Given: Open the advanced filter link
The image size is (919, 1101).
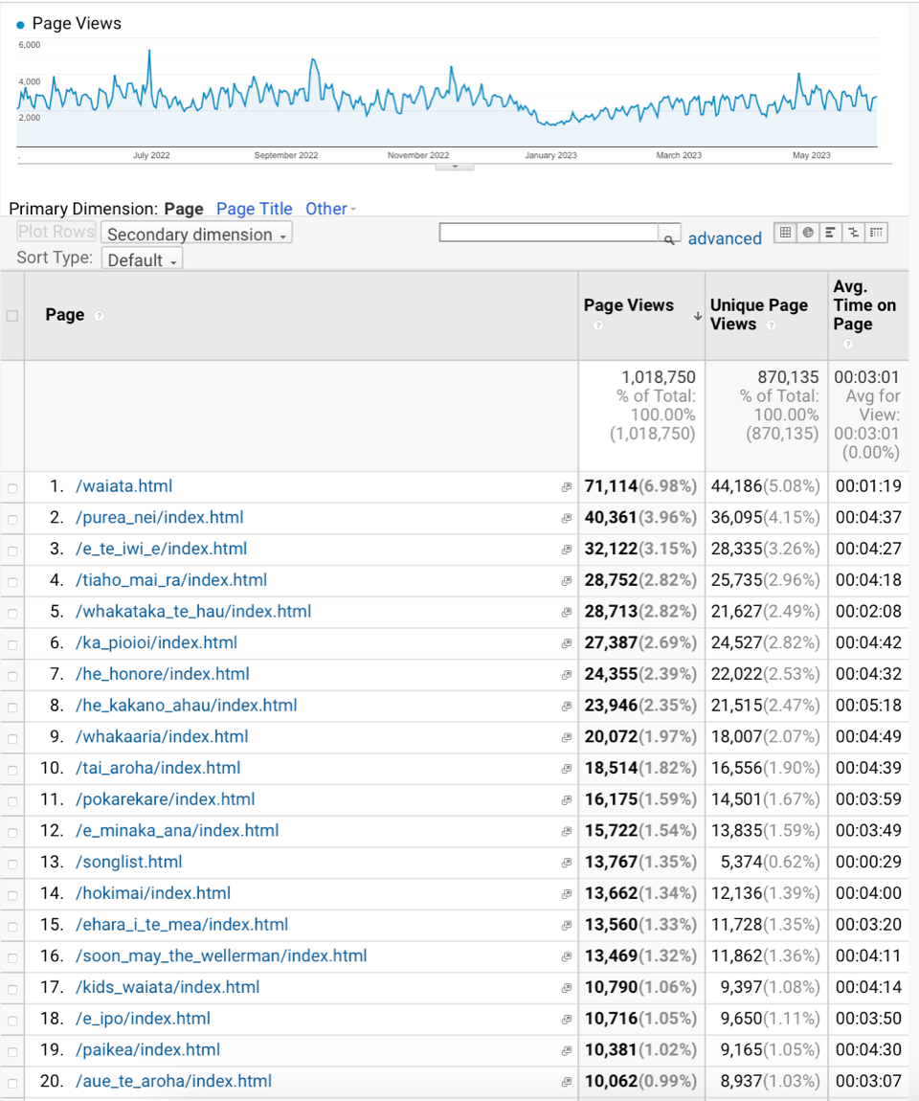Looking at the screenshot, I should tap(725, 238).
